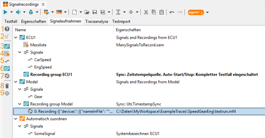Click the crosshair locate sidebar icon
The width and height of the screenshot is (265, 138).
pyautogui.click(x=7, y=93)
